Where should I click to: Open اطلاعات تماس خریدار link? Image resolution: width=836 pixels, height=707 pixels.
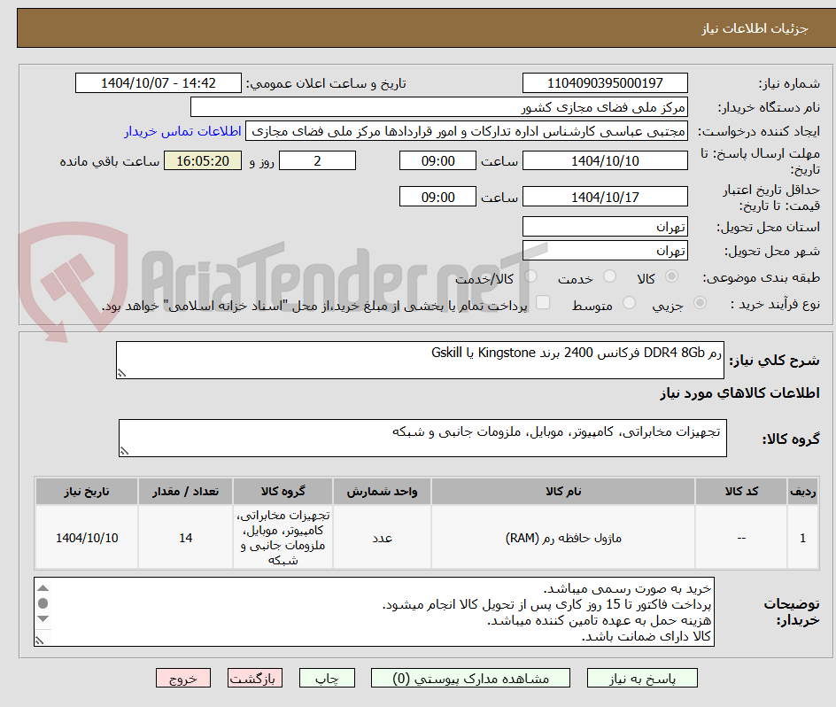[182, 131]
